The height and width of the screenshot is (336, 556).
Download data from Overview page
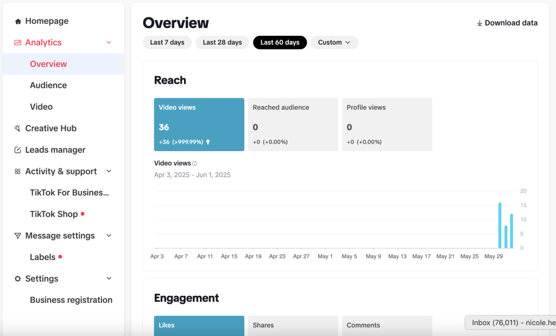[x=507, y=23]
